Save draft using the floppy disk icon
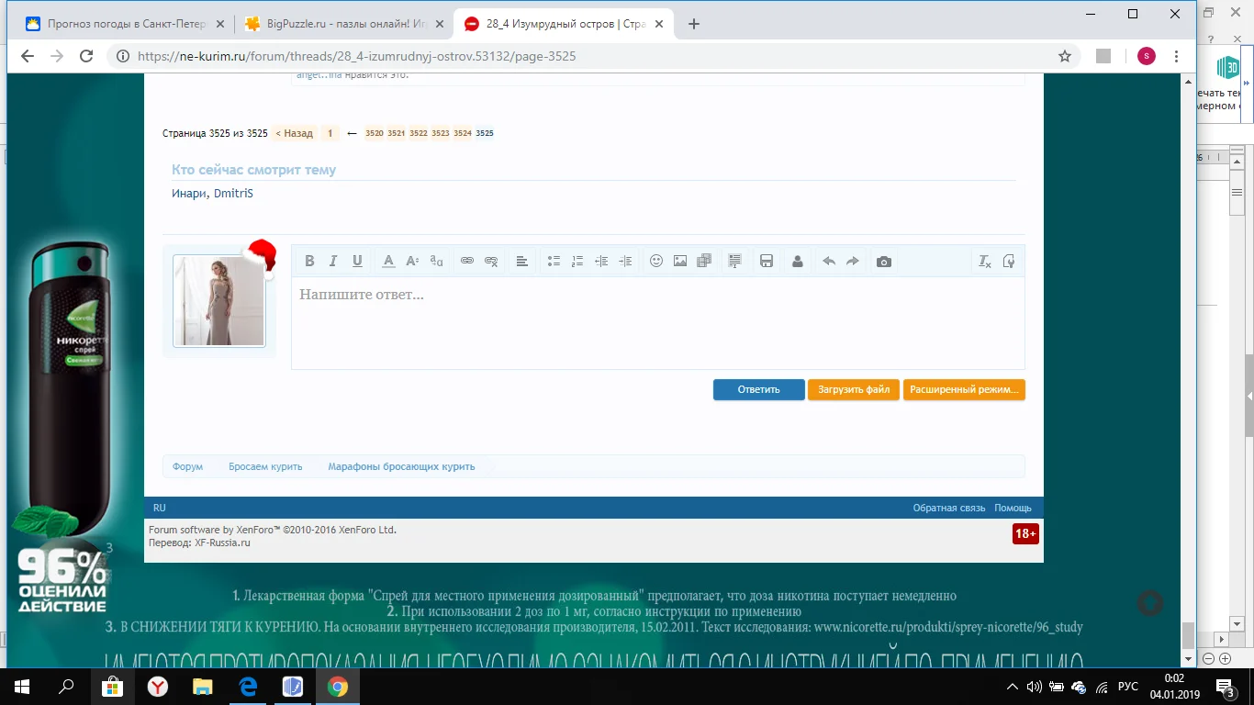Image resolution: width=1254 pixels, height=705 pixels. pyautogui.click(x=767, y=261)
